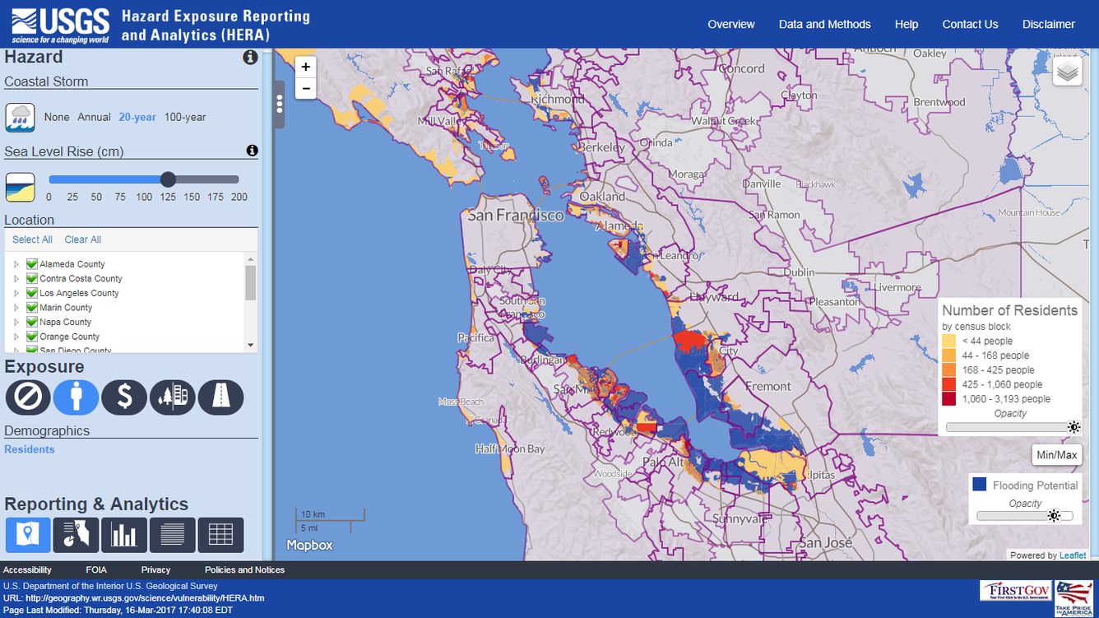Choose the road infrastructure exposure icon
This screenshot has width=1099, height=618.
pos(220,397)
